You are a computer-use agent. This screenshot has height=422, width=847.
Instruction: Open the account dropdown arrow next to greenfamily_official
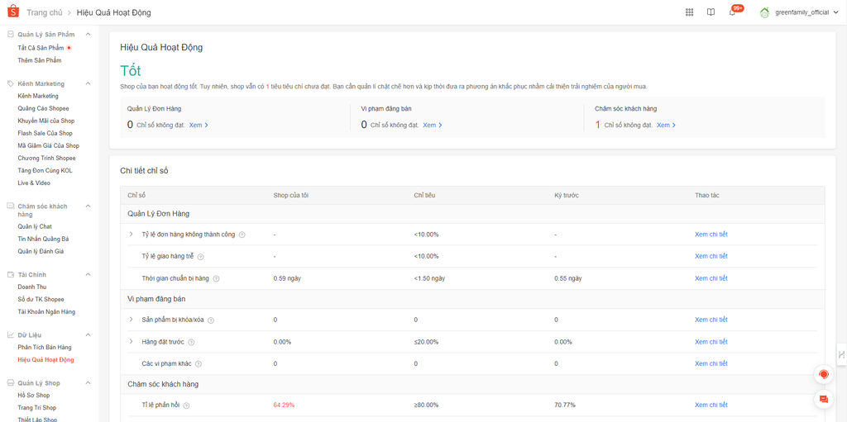(836, 12)
